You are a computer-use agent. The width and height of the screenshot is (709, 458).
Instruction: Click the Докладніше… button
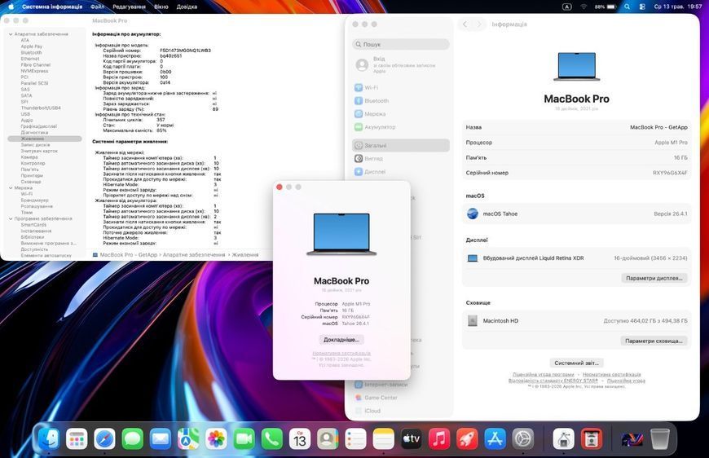point(341,340)
